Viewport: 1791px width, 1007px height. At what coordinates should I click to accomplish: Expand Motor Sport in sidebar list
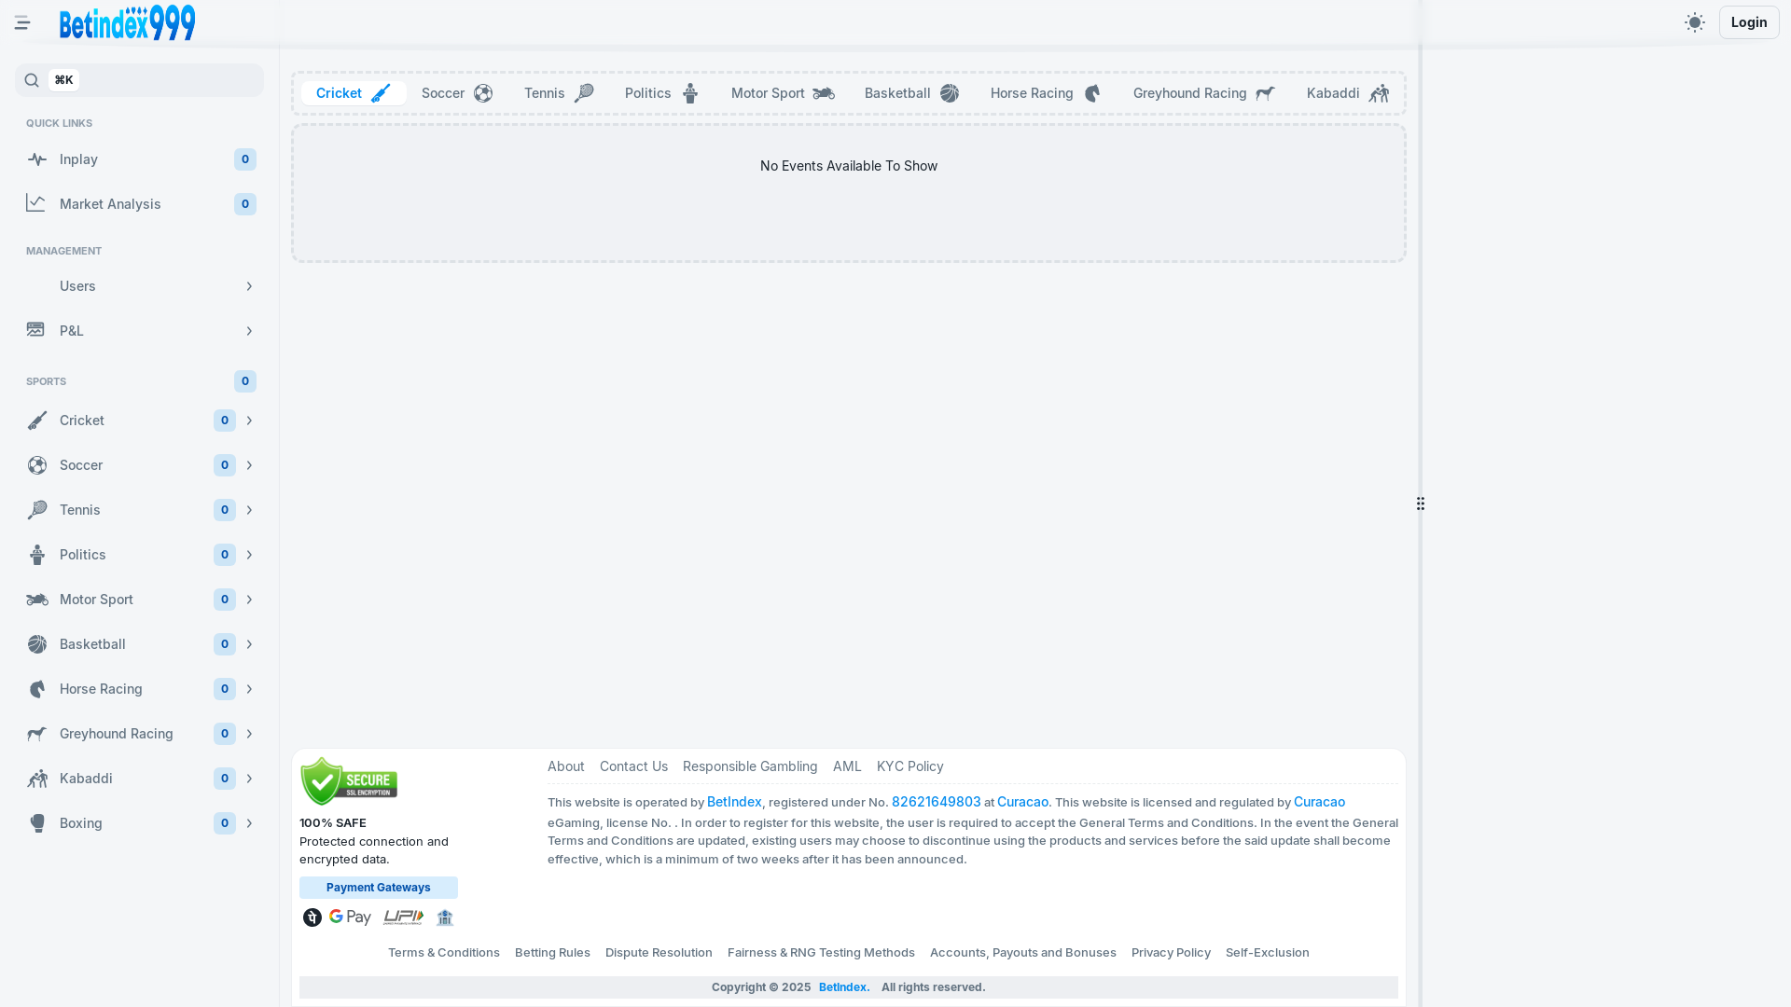(x=249, y=600)
